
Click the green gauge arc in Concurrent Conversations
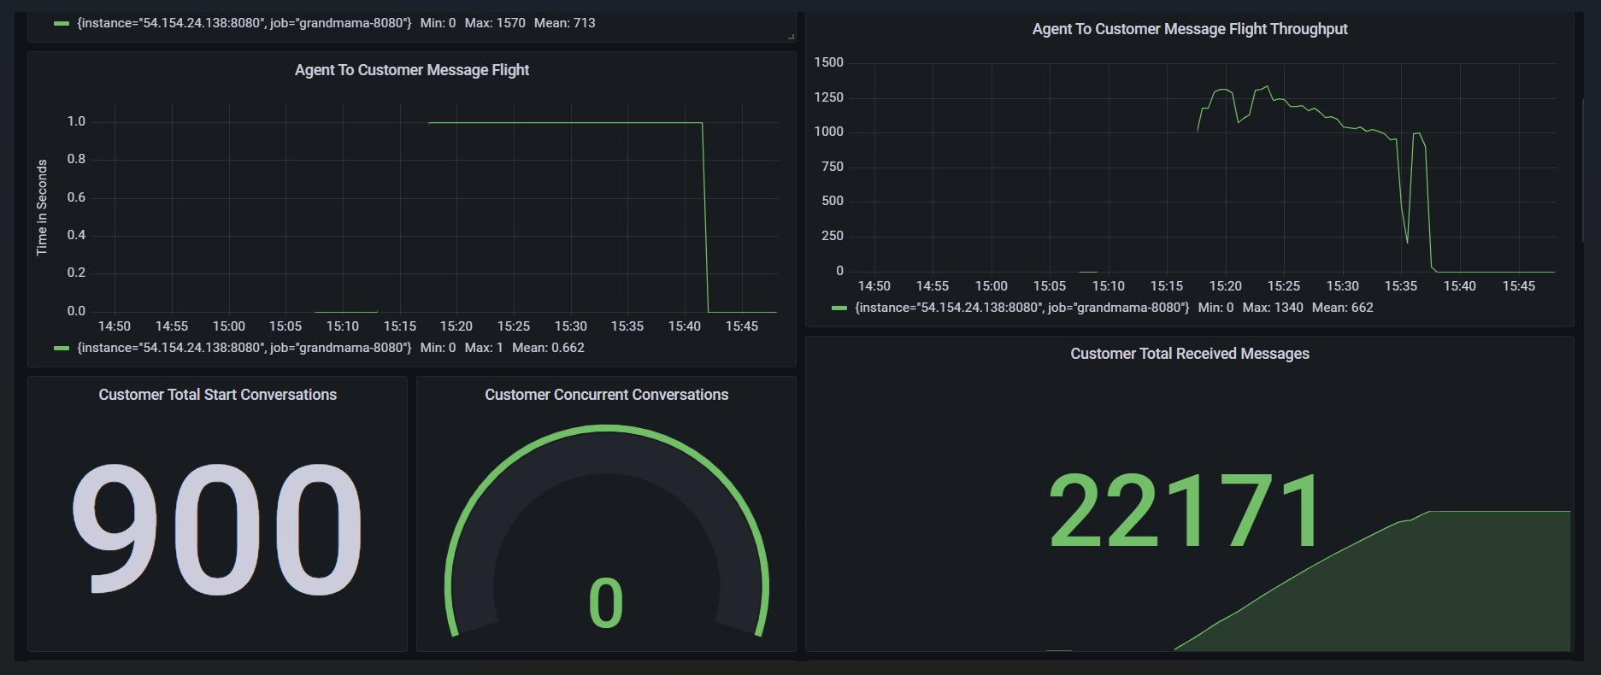pyautogui.click(x=606, y=430)
